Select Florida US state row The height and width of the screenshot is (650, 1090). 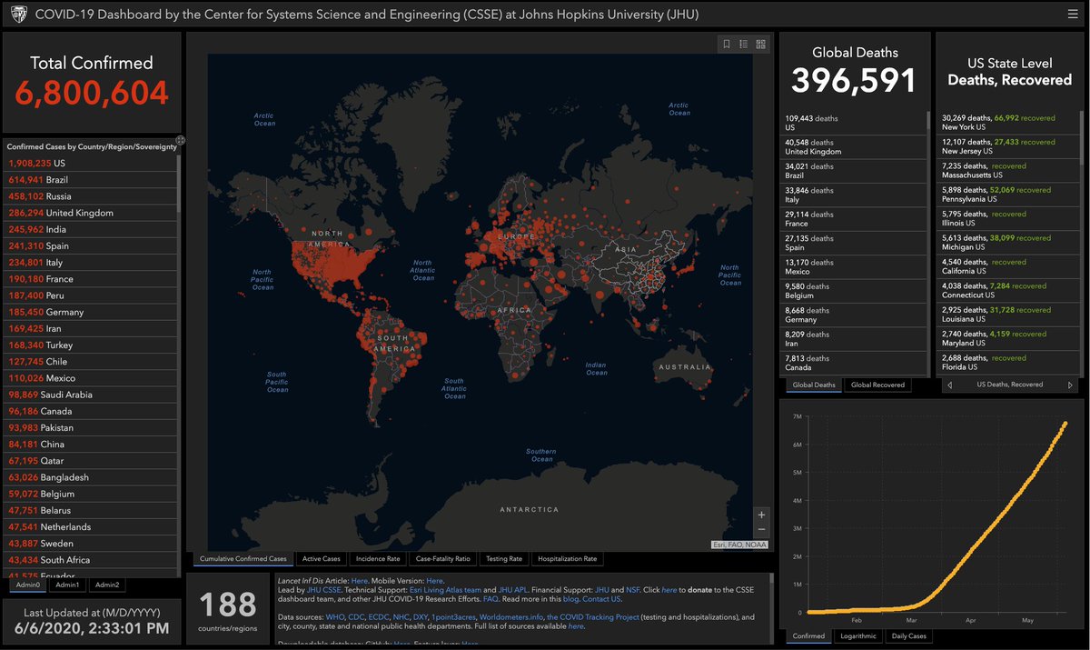[x=1007, y=362]
